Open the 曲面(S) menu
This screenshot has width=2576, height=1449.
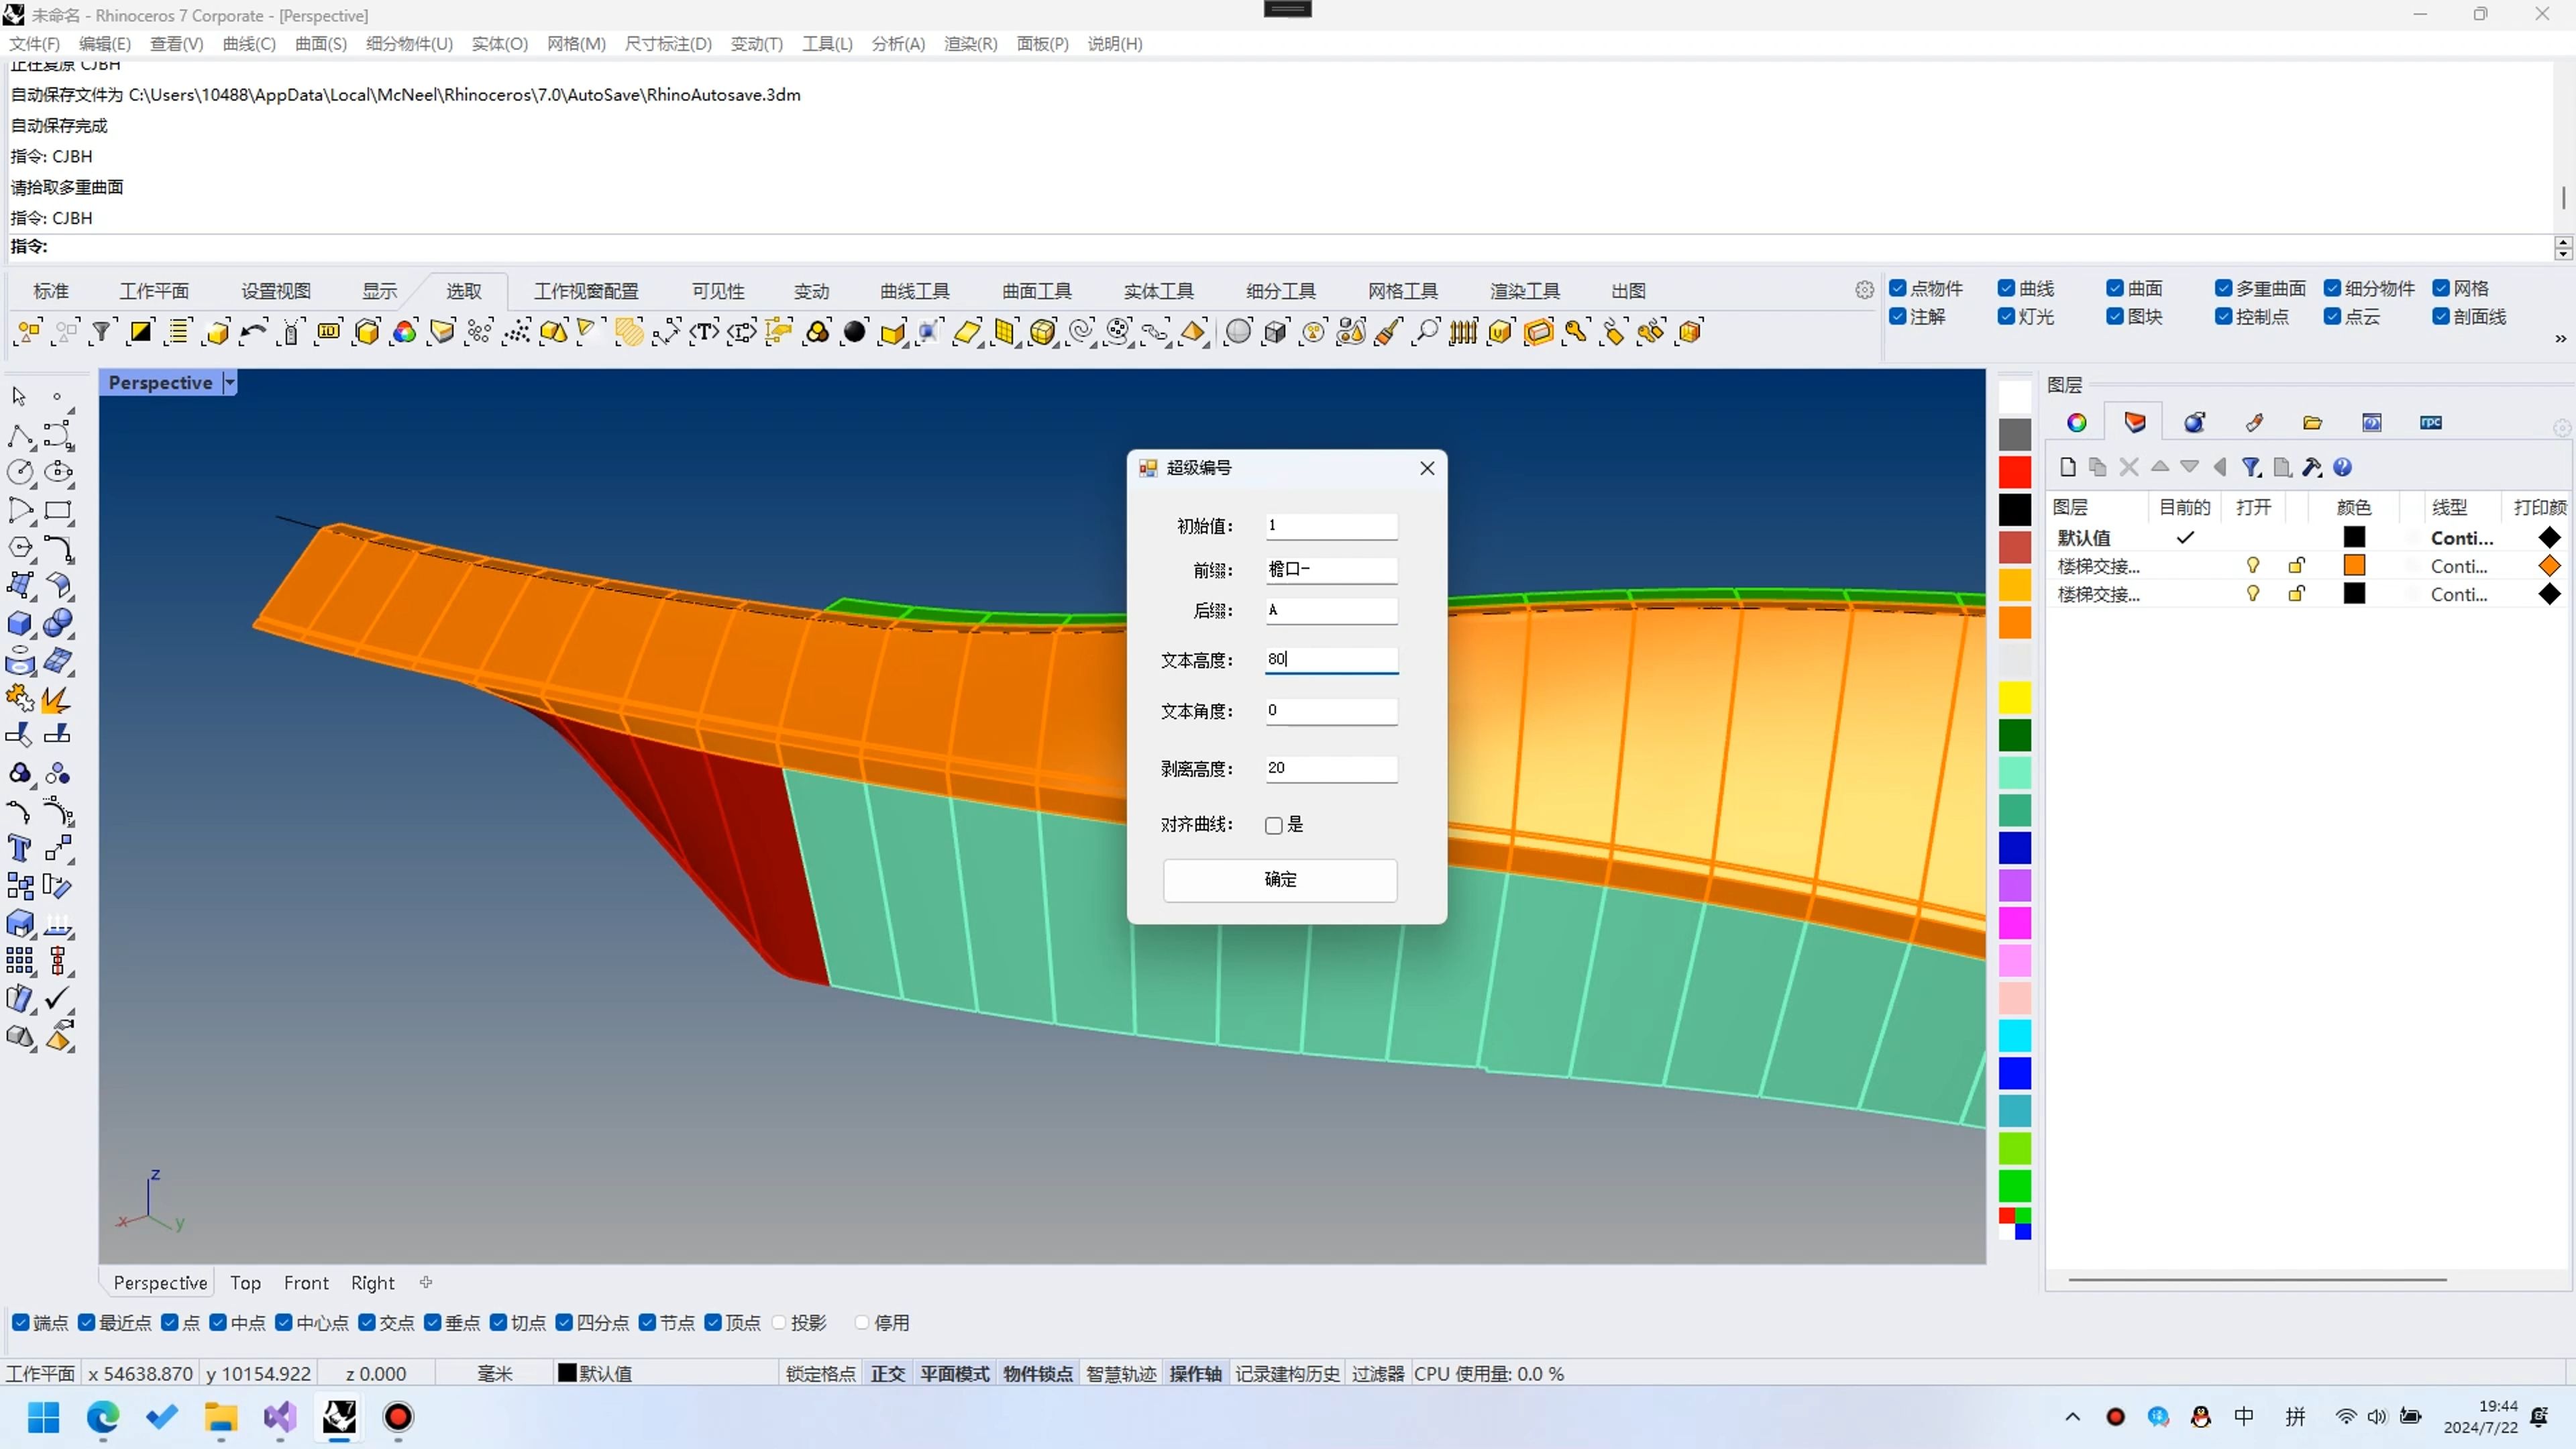(320, 44)
